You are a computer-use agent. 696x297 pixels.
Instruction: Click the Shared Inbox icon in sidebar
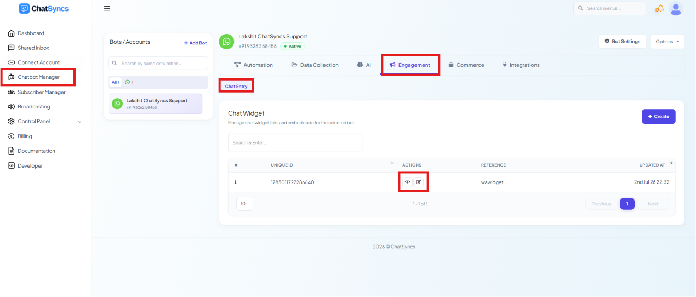(x=12, y=48)
